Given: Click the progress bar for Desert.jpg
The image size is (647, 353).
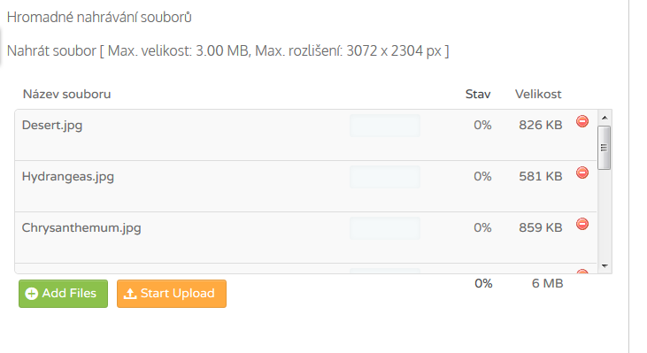Looking at the screenshot, I should coord(384,126).
